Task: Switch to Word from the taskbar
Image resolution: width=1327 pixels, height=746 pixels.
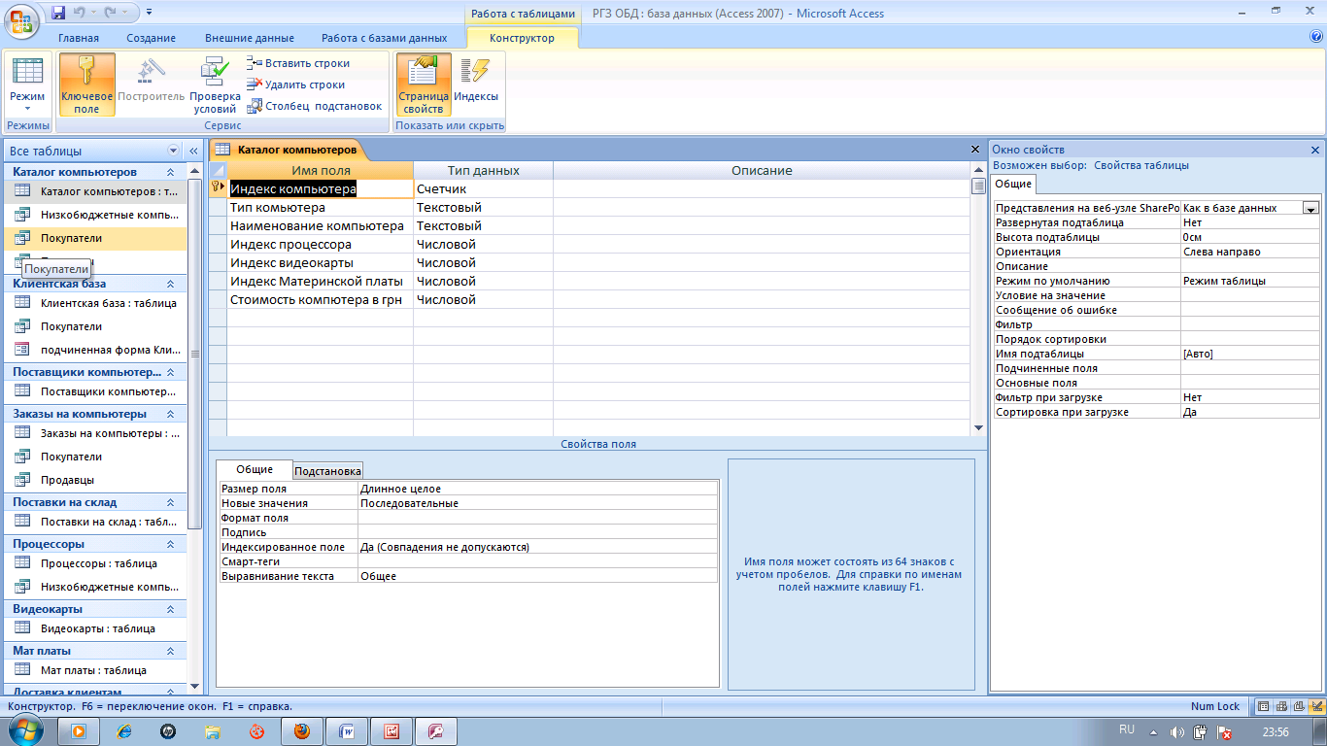Action: (347, 731)
